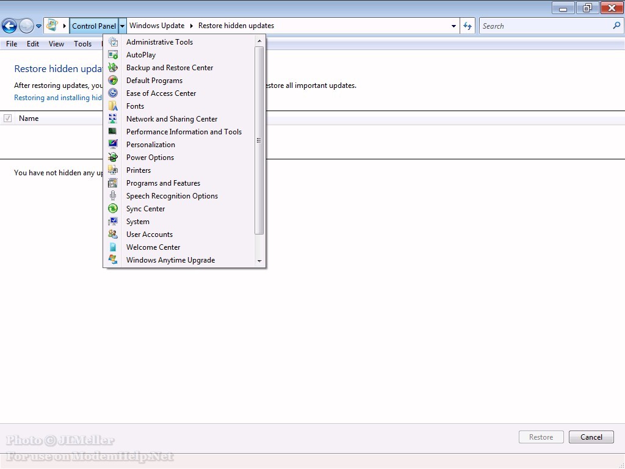Click the Restore hidden updates breadcrumb
625x469 pixels.
[236, 26]
